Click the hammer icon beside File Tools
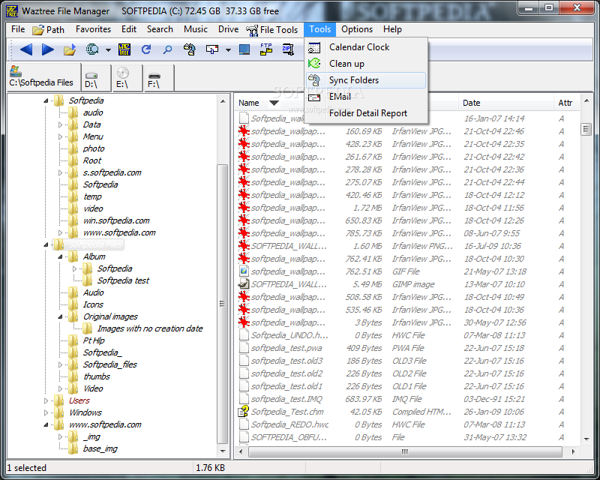Image resolution: width=600 pixels, height=480 pixels. (252, 30)
